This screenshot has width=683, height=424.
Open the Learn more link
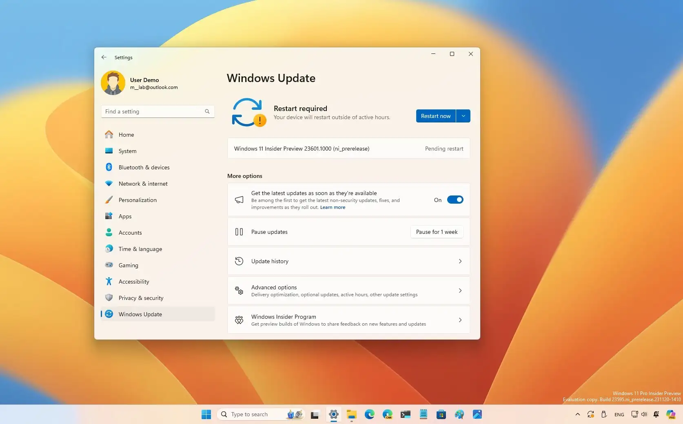333,207
